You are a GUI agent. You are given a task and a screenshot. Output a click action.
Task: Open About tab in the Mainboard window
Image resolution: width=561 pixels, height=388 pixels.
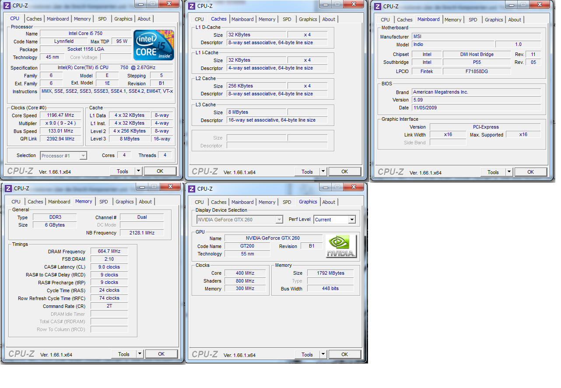(x=515, y=20)
